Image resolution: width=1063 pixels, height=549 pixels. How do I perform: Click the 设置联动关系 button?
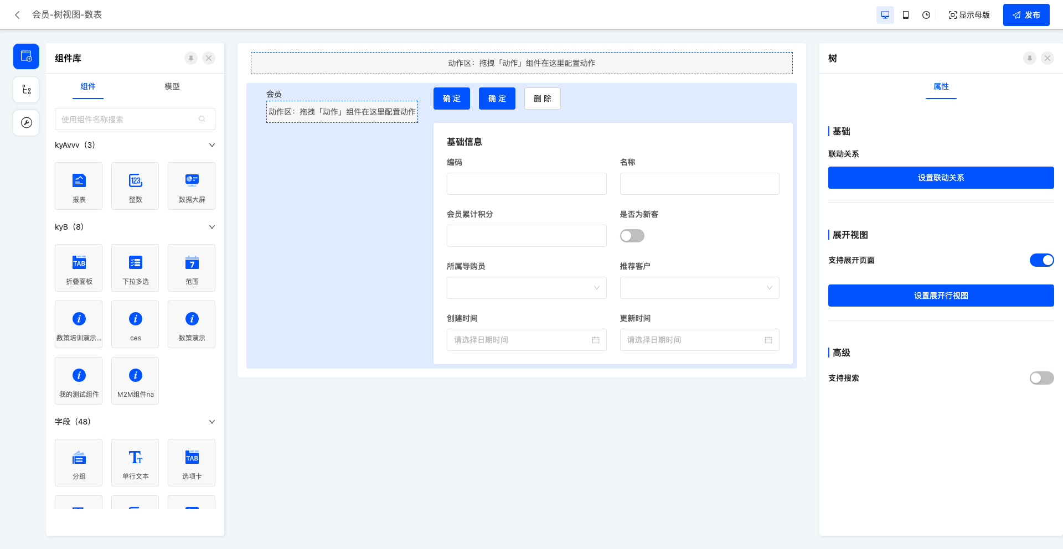coord(941,178)
